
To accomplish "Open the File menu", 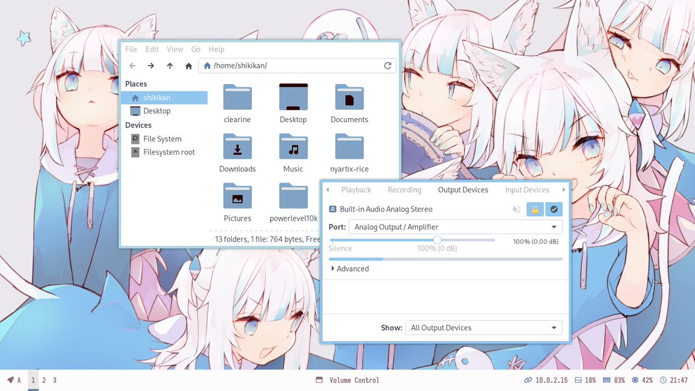I will click(131, 49).
